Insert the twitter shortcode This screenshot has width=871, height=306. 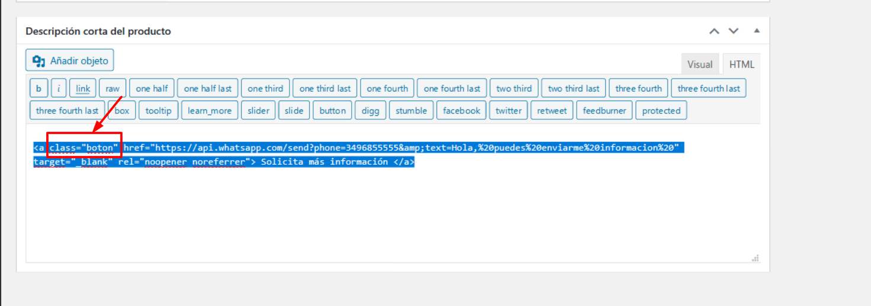[x=509, y=110]
